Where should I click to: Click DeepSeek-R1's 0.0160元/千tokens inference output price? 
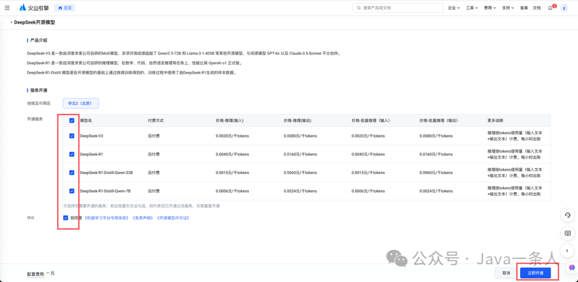(300, 154)
